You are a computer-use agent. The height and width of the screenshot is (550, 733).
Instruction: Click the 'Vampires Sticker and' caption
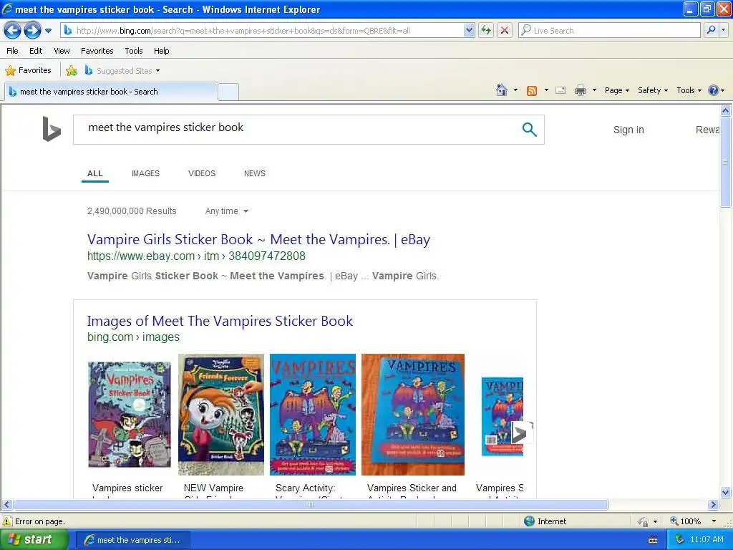(412, 488)
